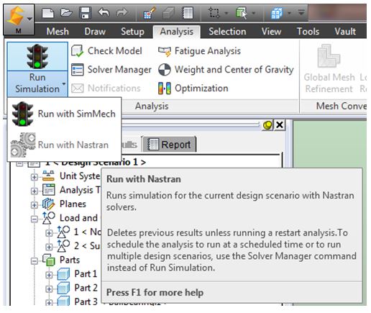Click the green Parts cube icon
Screen dimensions: 371x313
49,260
